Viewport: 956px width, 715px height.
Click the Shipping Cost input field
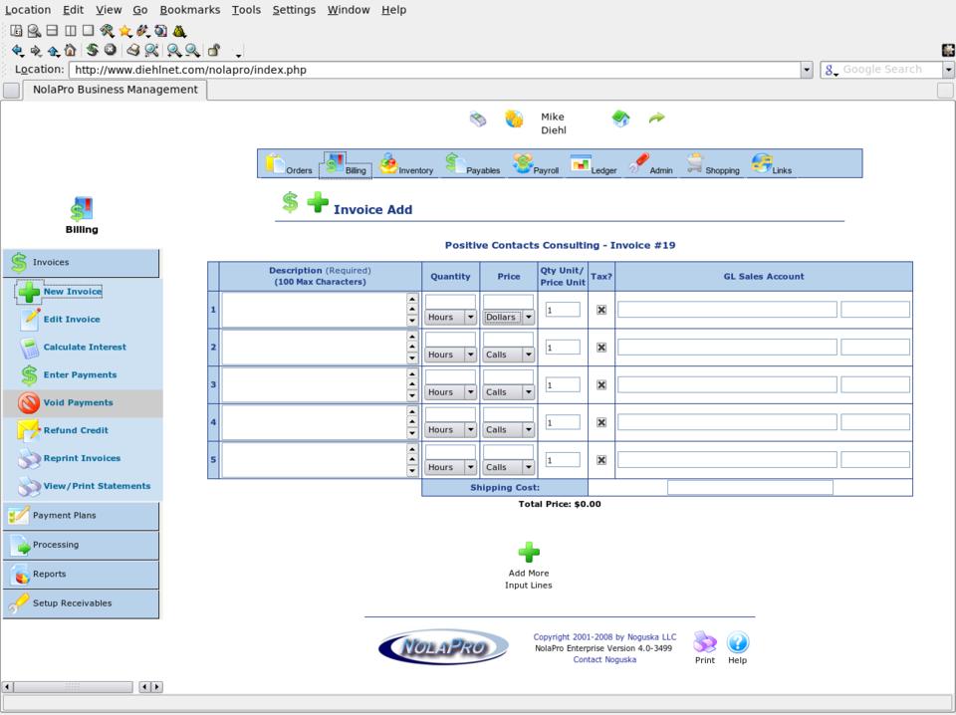[749, 488]
